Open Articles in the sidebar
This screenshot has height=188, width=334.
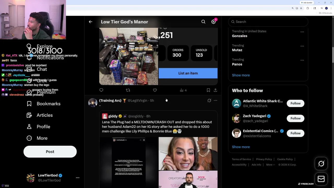[x=40, y=115]
